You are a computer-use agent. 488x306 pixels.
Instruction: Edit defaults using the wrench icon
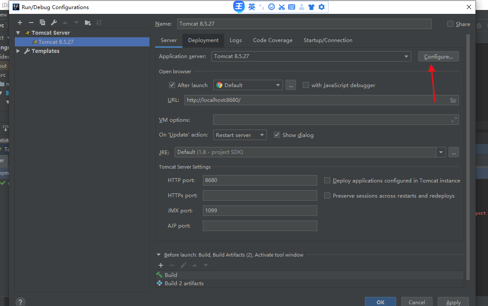(54, 23)
